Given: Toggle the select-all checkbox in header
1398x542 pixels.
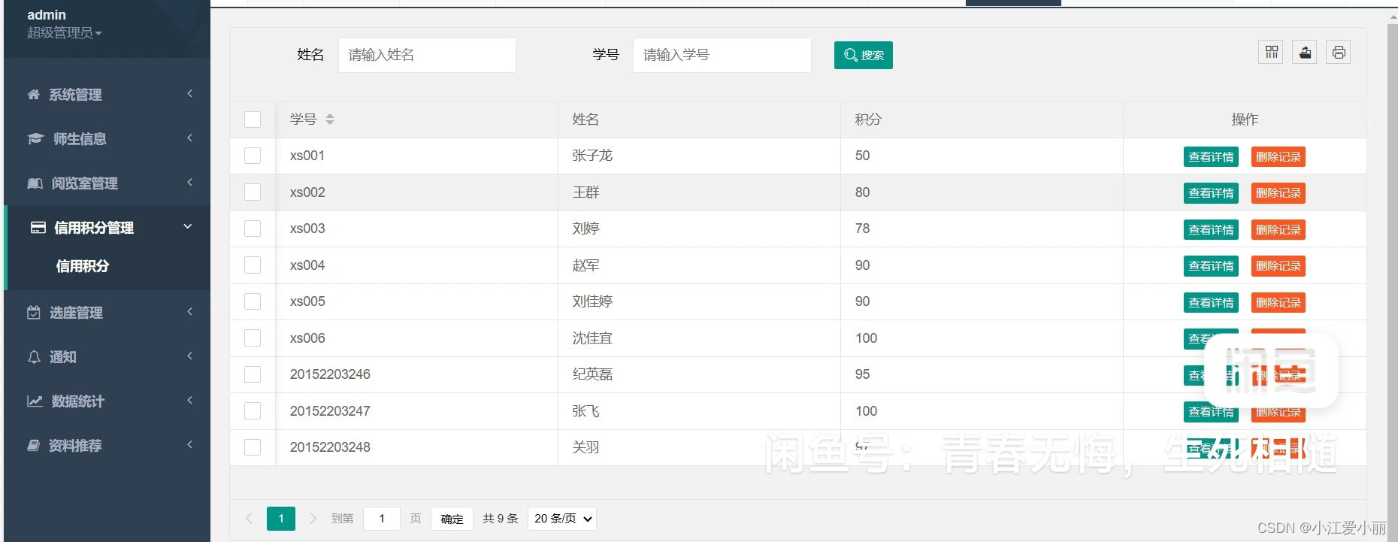Looking at the screenshot, I should click(253, 120).
